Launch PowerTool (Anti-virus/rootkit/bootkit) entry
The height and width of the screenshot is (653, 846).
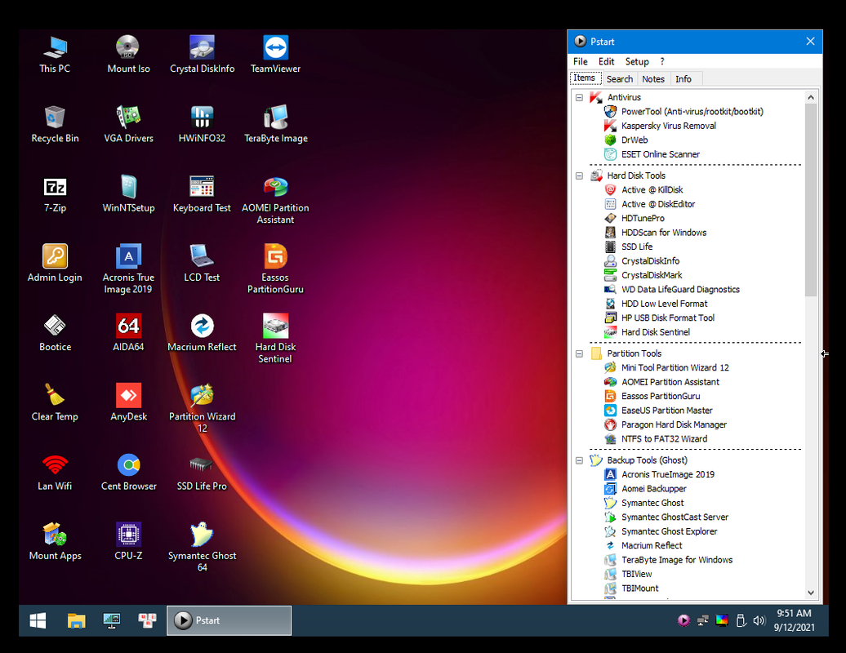(684, 112)
